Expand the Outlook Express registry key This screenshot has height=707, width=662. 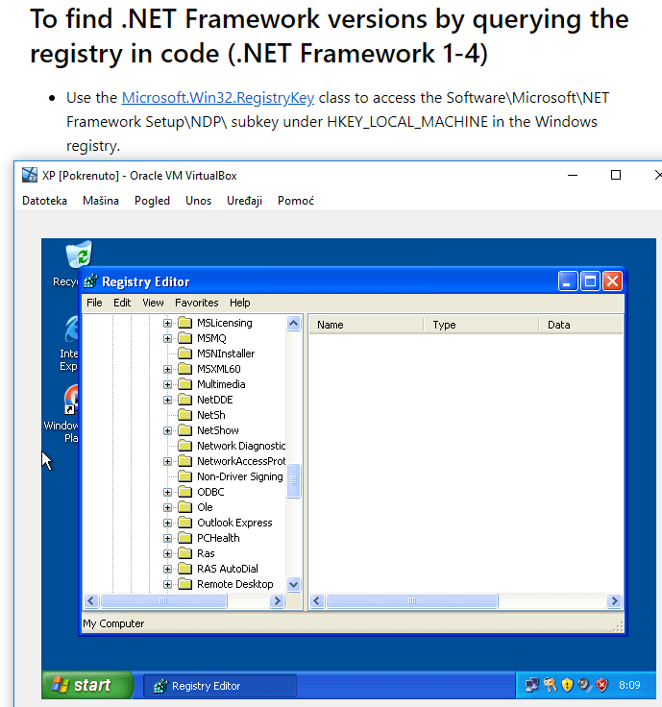click(167, 523)
